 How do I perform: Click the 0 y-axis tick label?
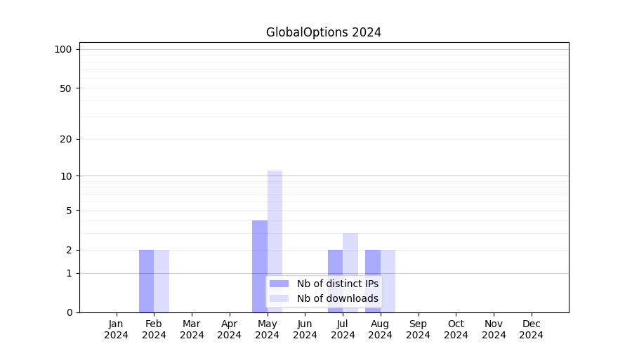(69, 312)
